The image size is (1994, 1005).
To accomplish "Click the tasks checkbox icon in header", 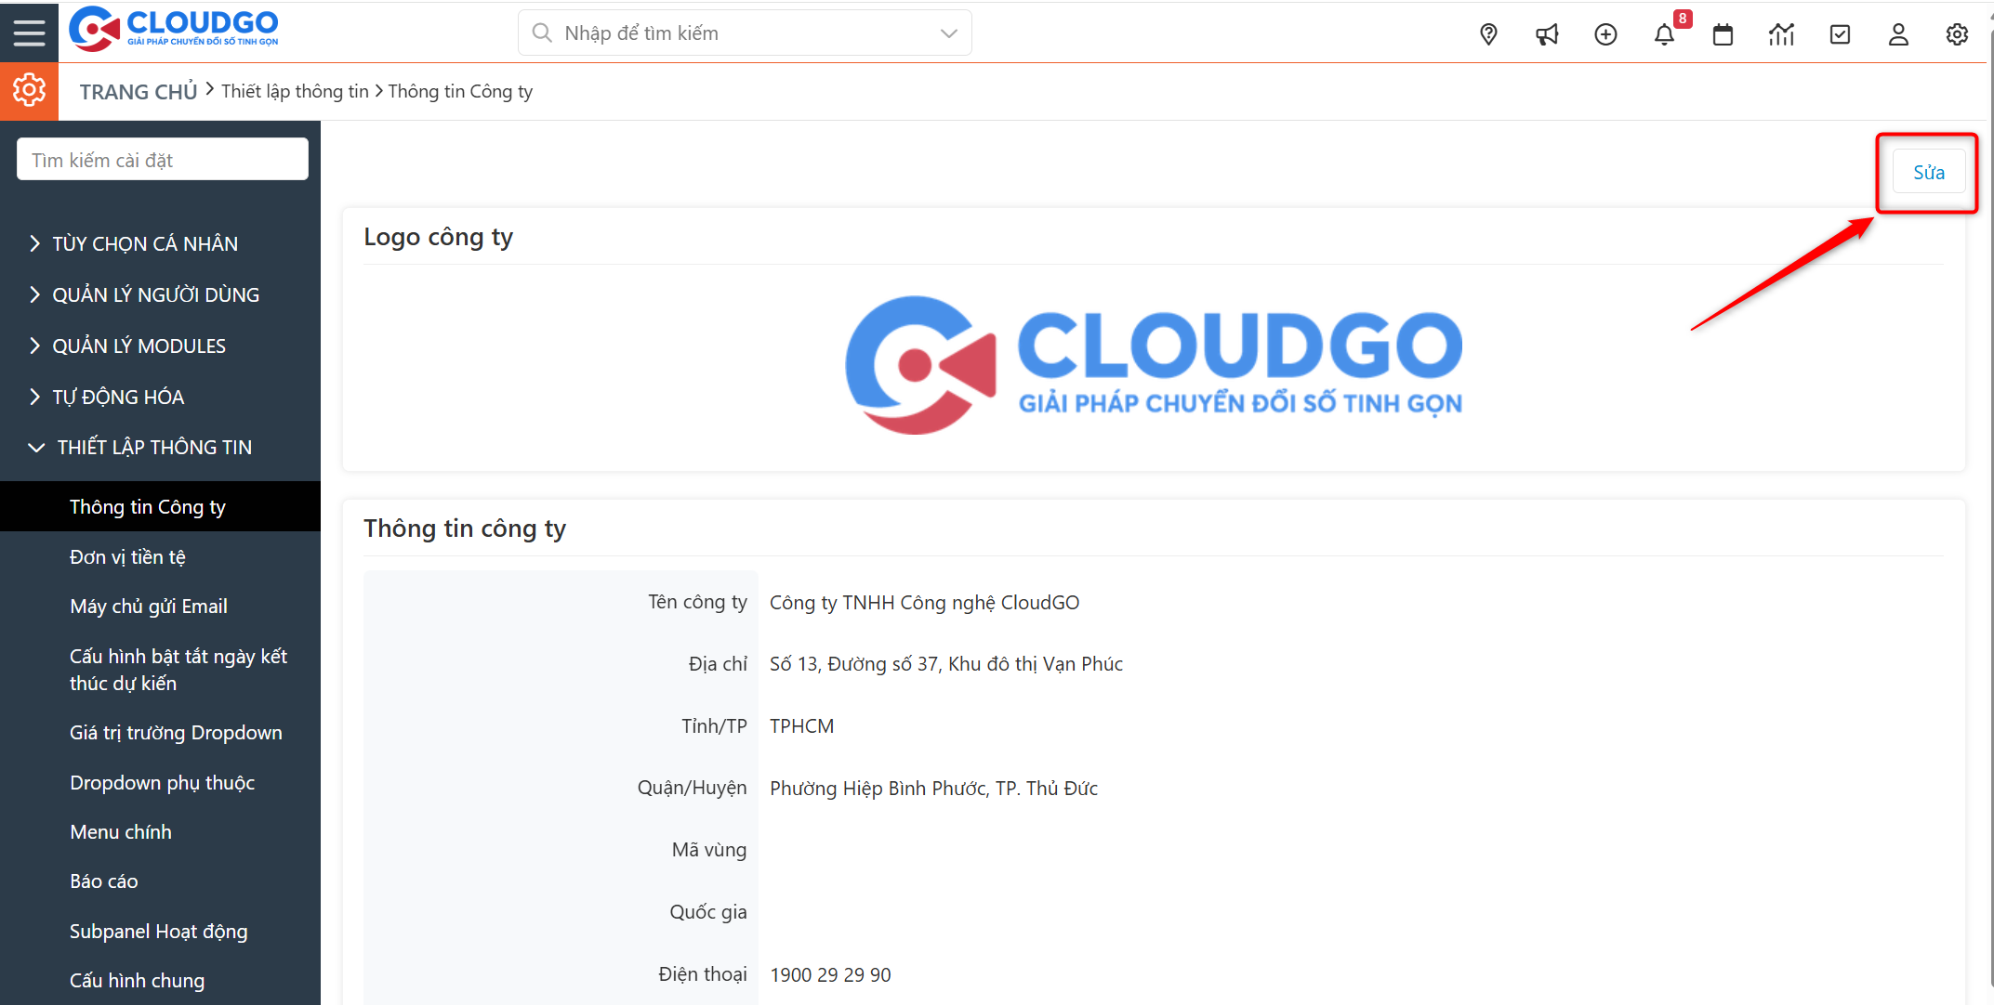I will (1840, 34).
